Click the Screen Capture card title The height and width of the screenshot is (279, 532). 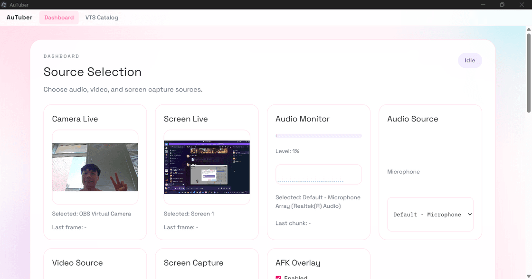pos(193,263)
